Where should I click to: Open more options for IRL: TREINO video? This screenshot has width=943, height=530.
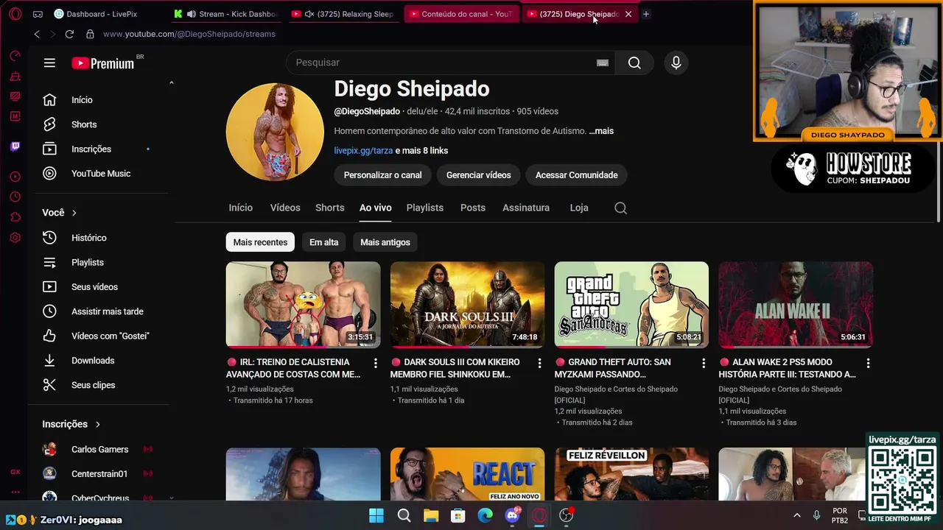click(375, 363)
